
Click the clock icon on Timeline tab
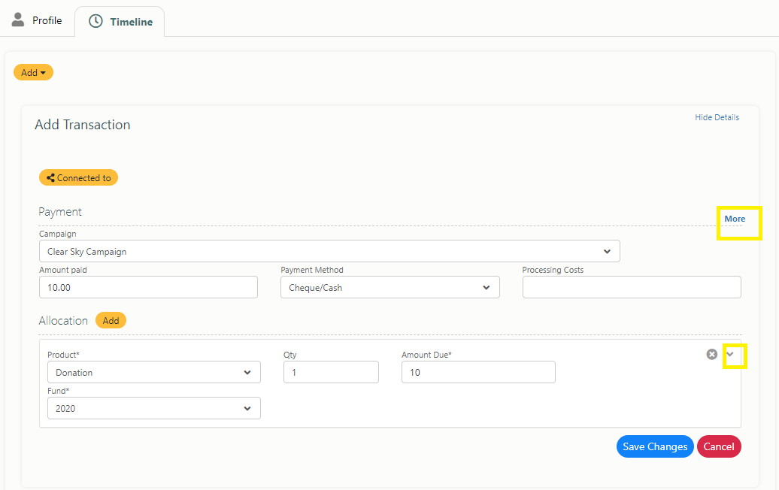(x=95, y=21)
